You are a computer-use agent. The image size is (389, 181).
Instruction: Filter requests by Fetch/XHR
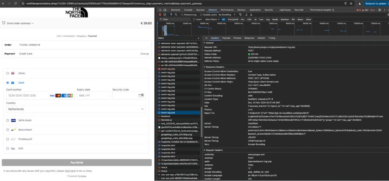[x=233, y=19]
